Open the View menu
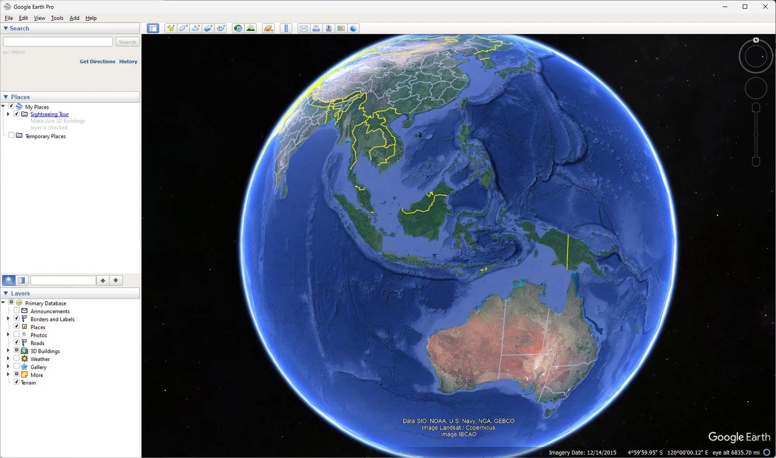 point(39,18)
